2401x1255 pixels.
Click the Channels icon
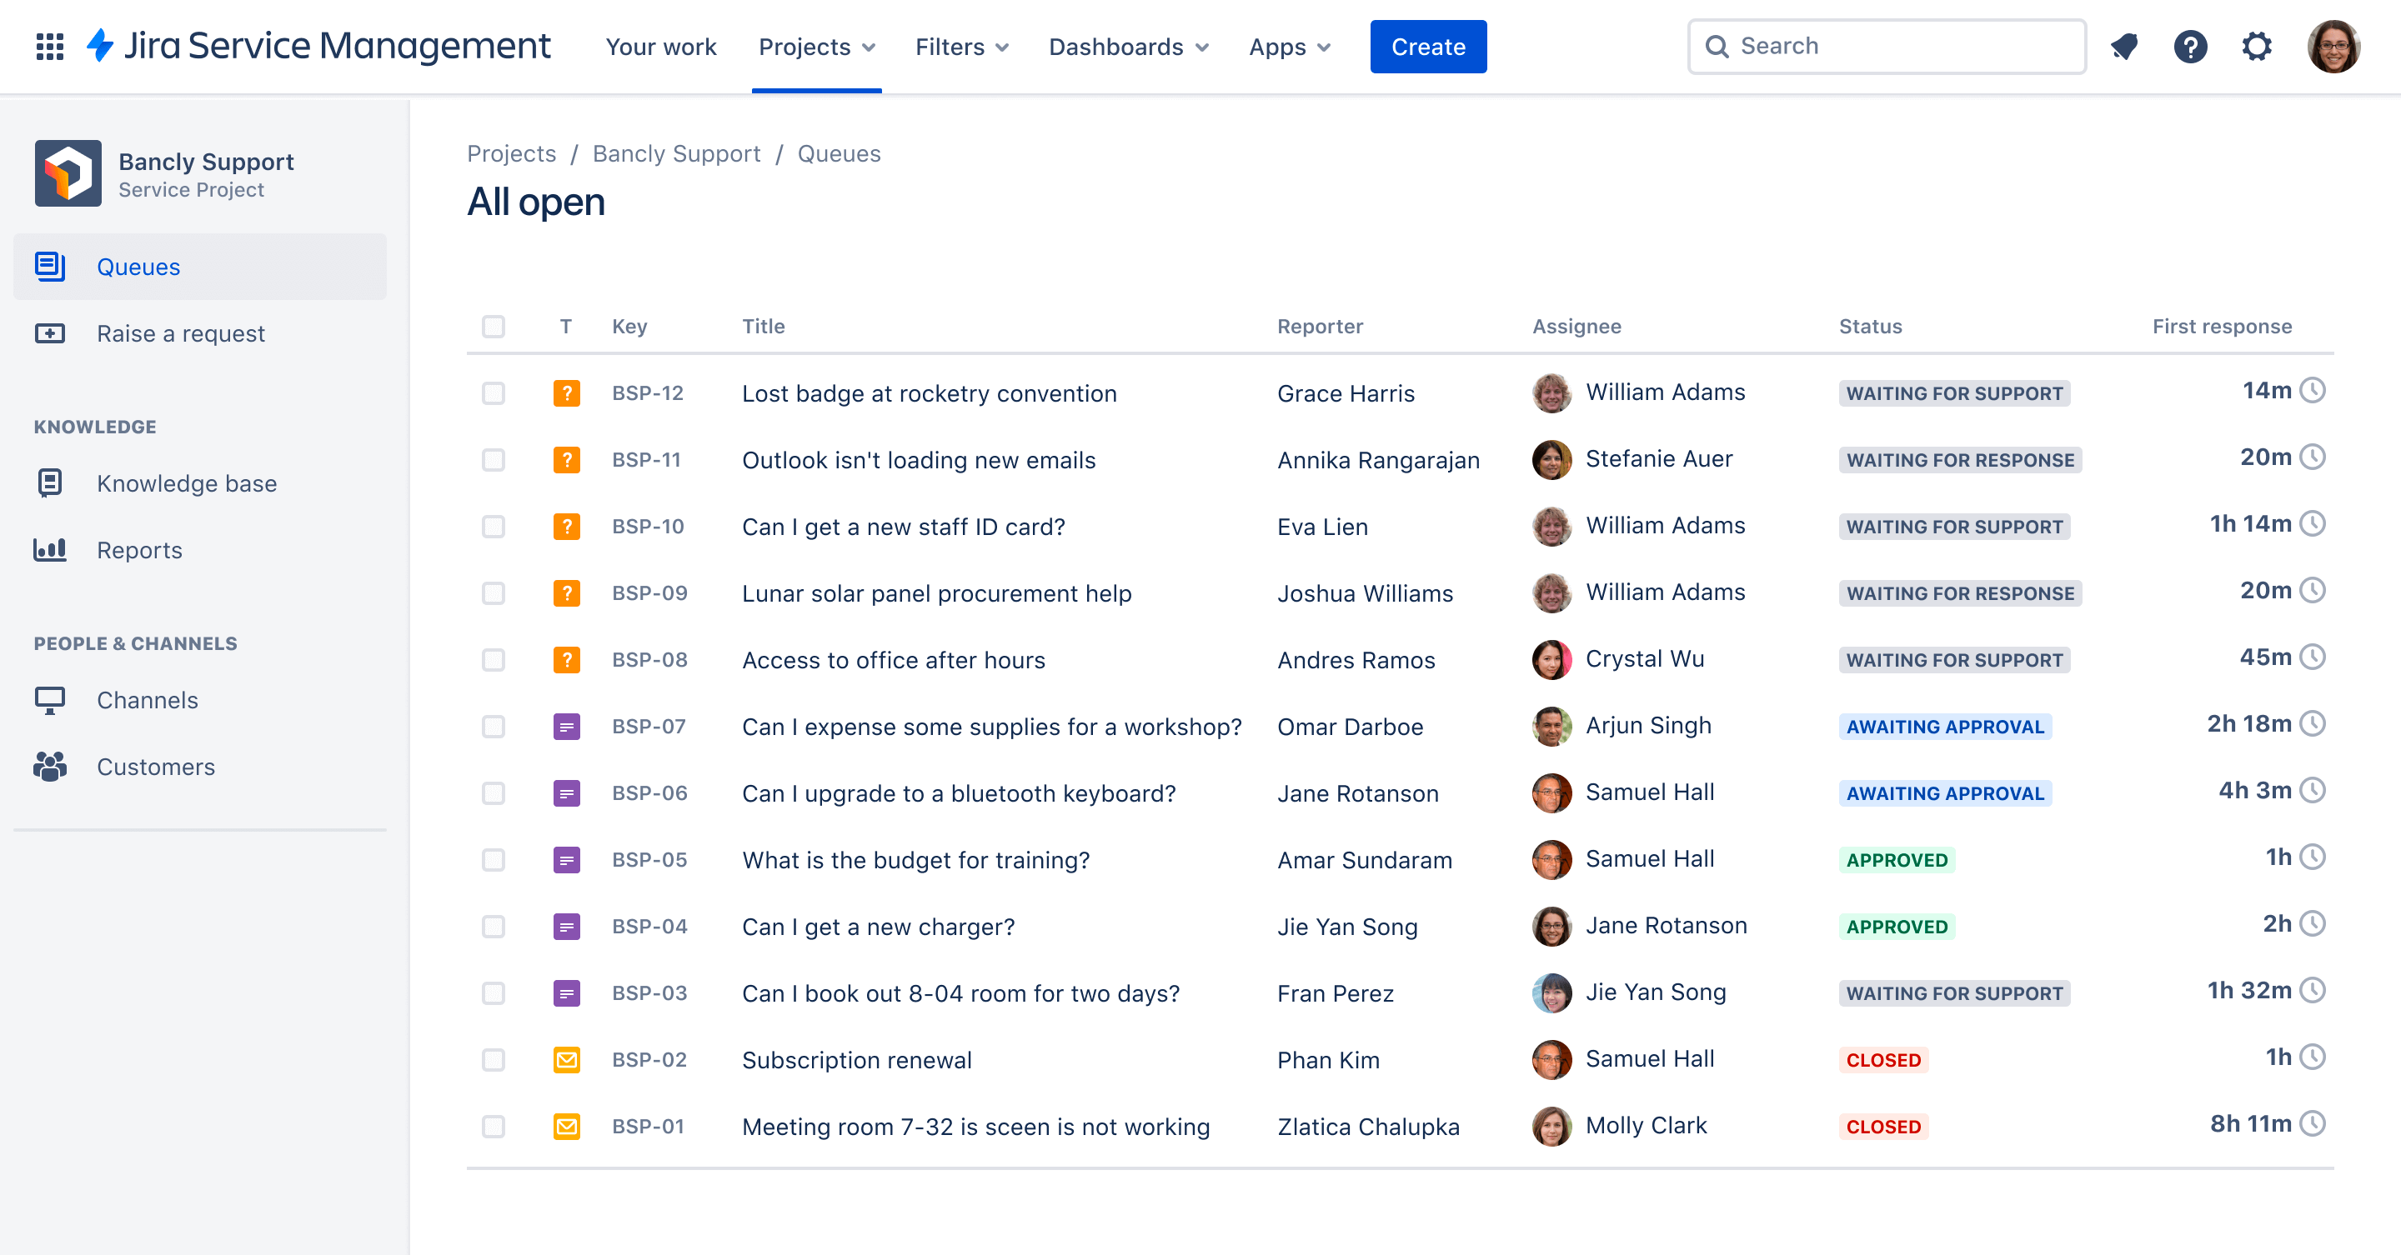tap(49, 700)
